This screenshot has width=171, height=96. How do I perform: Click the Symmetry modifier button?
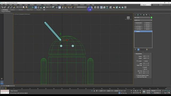point(147,23)
